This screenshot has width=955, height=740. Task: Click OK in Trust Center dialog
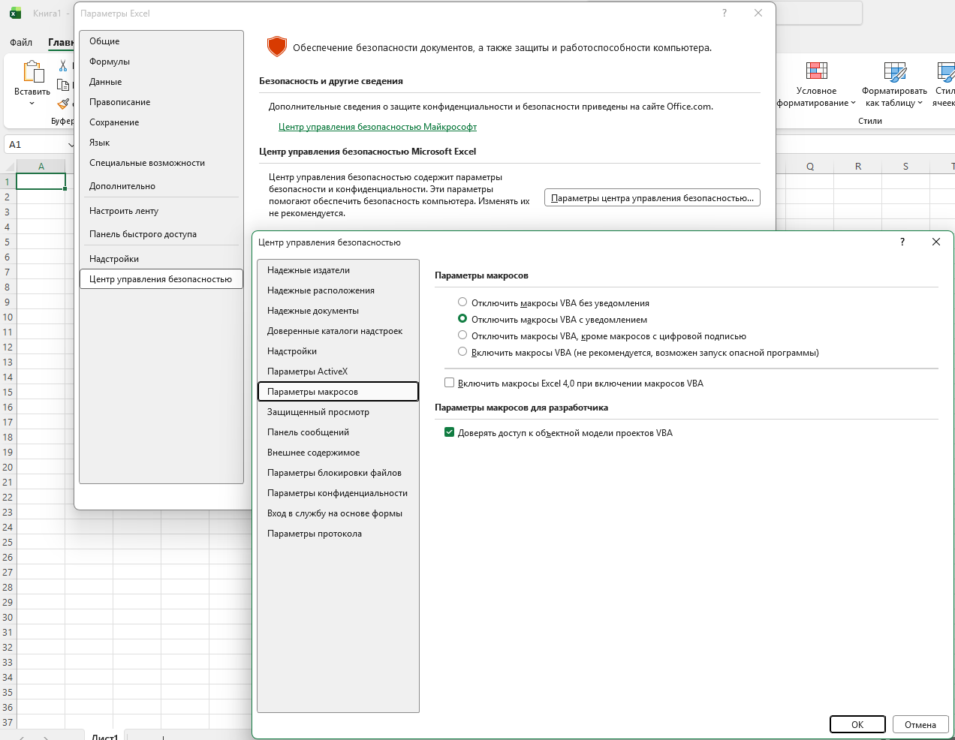click(x=857, y=724)
